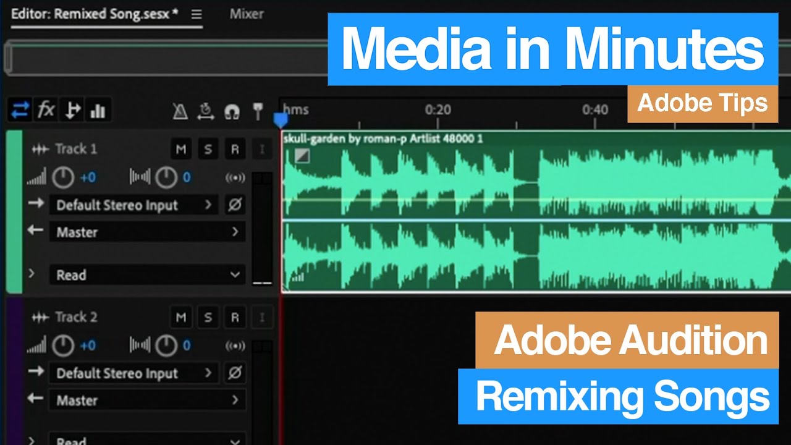
Task: Expand Track 1 automation lanes arrow
Action: pos(32,274)
